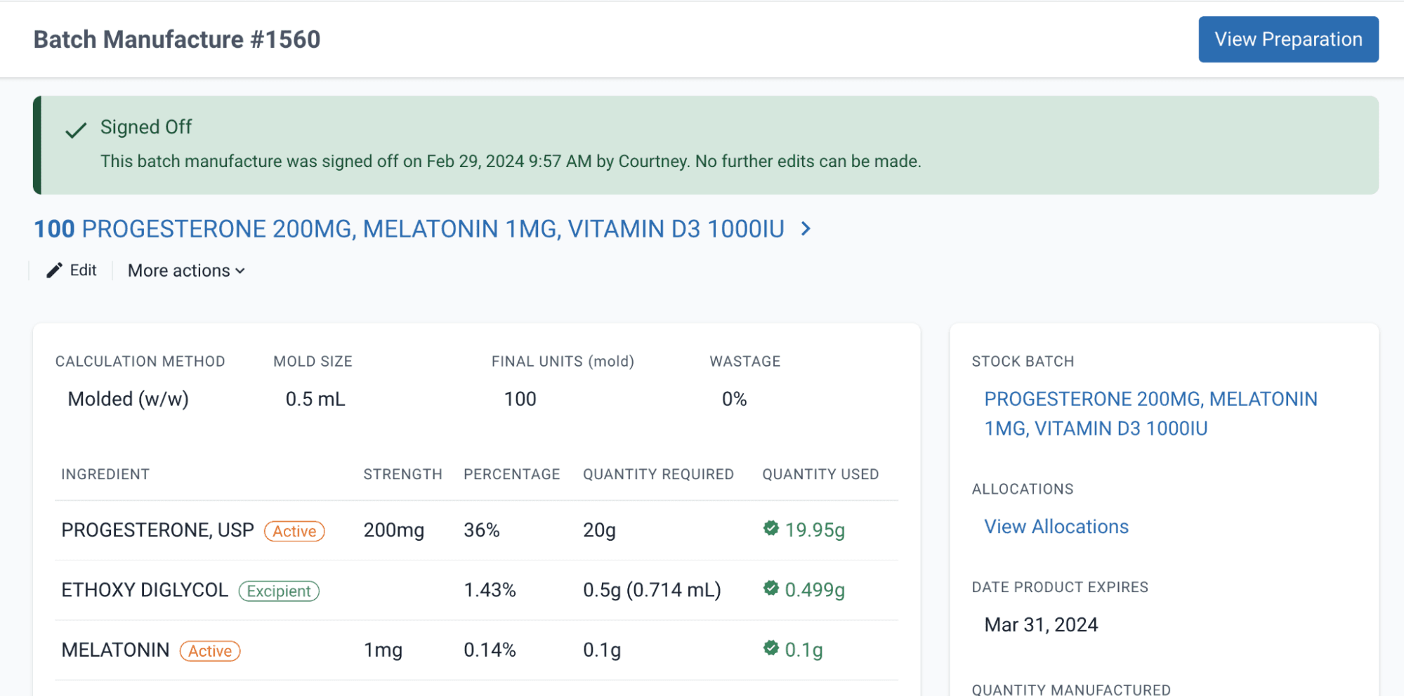Click the 0.5g (0.714 mL) quantity required
Viewport: 1404px width, 696px height.
click(652, 590)
